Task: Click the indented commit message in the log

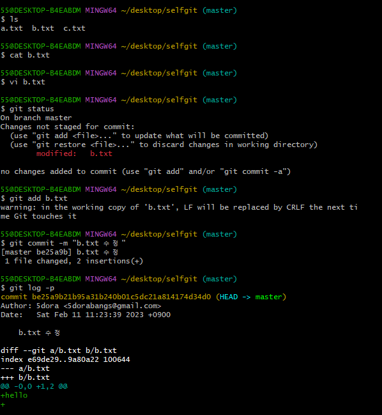Action: coord(39,333)
